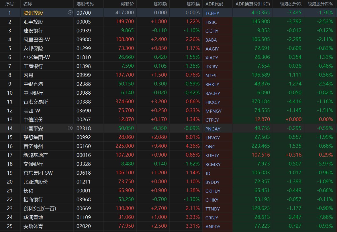Select the 阿里巴巴-W stock name
This screenshot has height=232, width=337.
tap(37, 40)
